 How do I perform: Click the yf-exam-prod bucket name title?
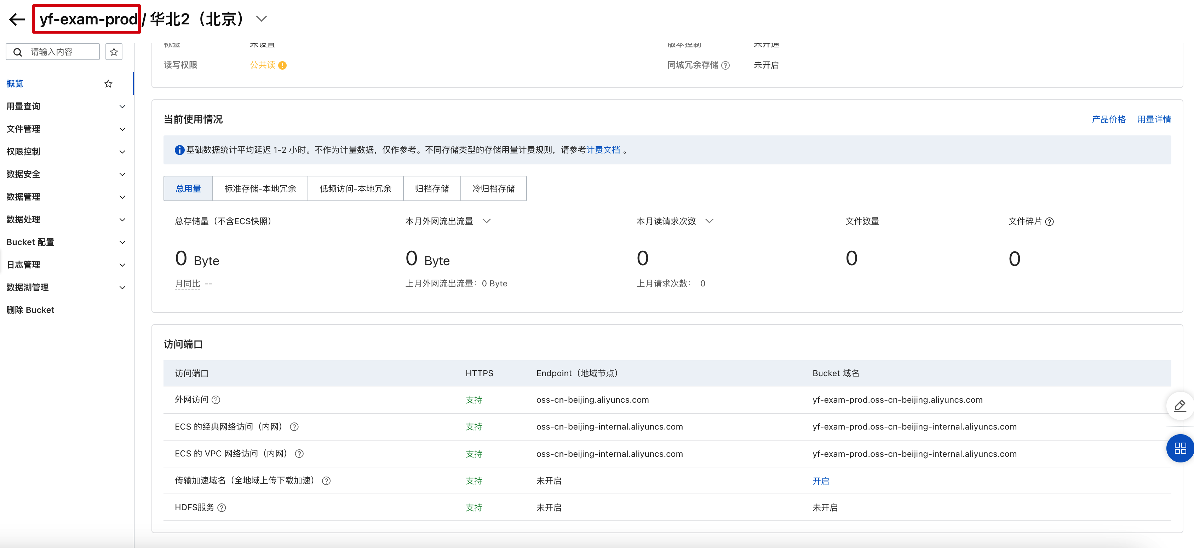click(x=88, y=19)
